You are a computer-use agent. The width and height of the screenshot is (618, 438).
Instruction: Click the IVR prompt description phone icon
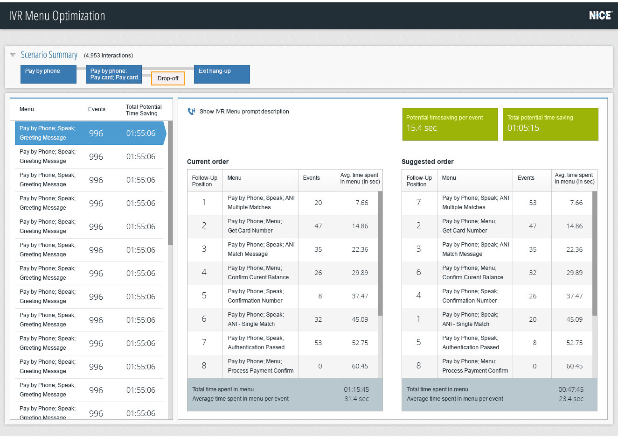click(x=191, y=112)
